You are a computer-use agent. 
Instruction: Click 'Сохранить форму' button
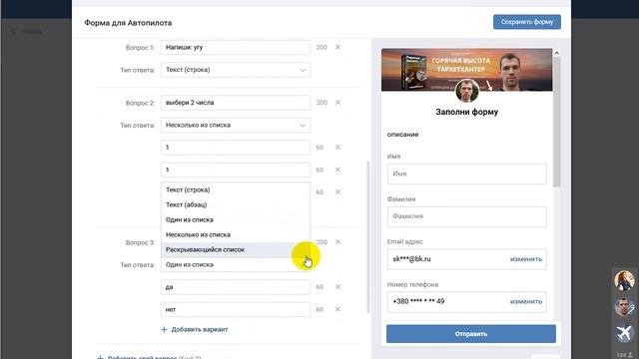point(527,22)
